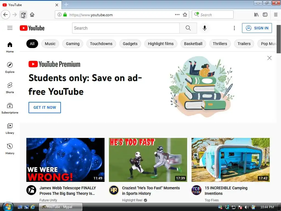Open James Webb Telescope video title link

tap(68, 191)
